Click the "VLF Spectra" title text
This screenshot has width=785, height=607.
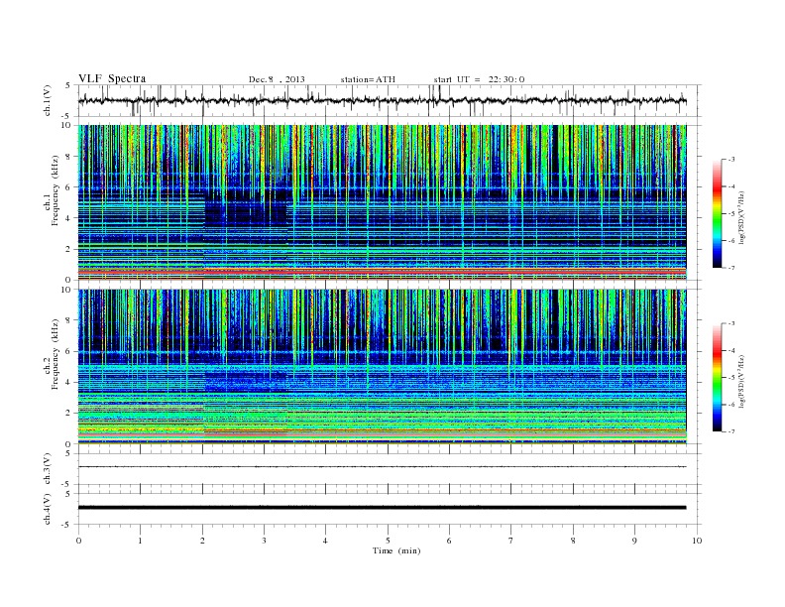[x=112, y=78]
